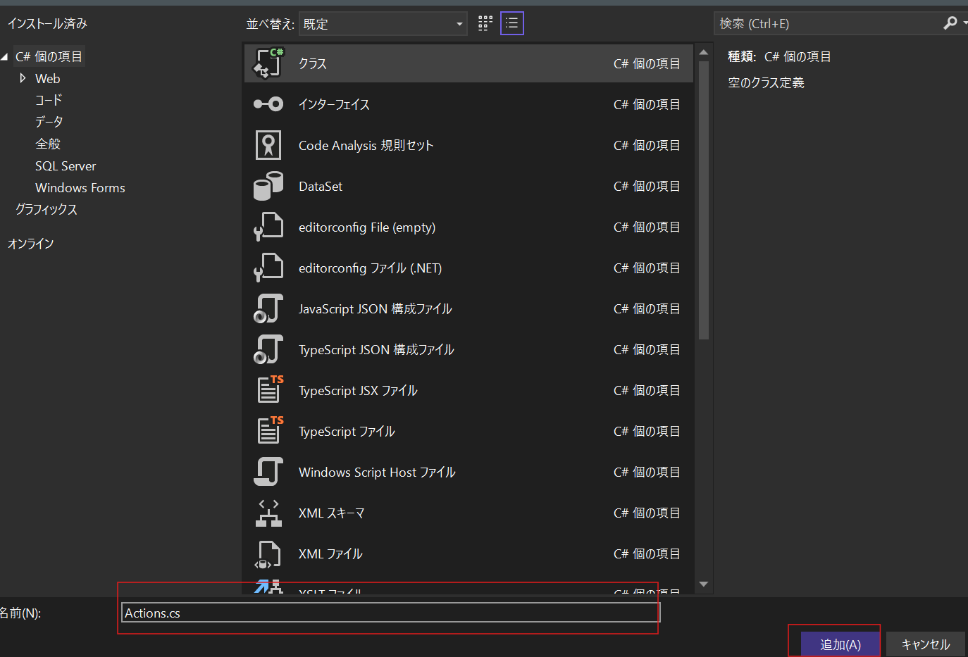Switch to small icons grid view
This screenshot has height=657, width=968.
[x=485, y=23]
